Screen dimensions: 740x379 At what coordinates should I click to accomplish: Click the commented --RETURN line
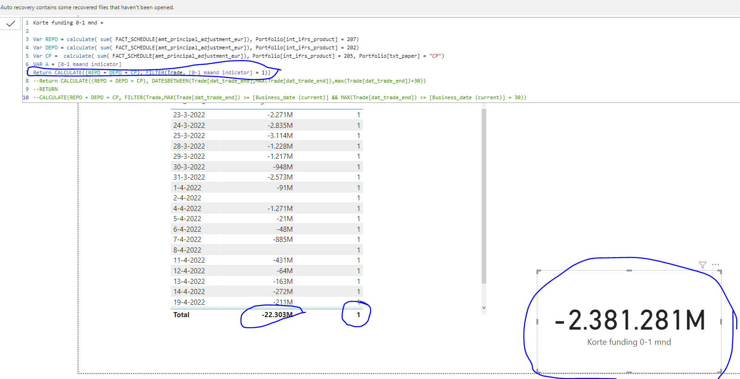pos(45,89)
